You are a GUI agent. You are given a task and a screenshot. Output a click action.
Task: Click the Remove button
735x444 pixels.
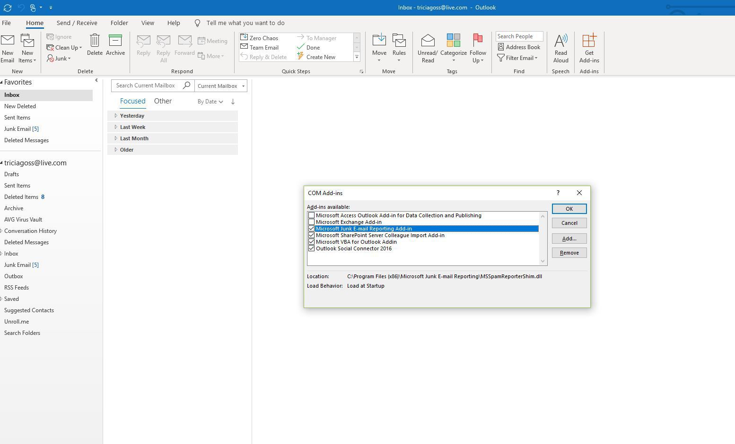[569, 253]
